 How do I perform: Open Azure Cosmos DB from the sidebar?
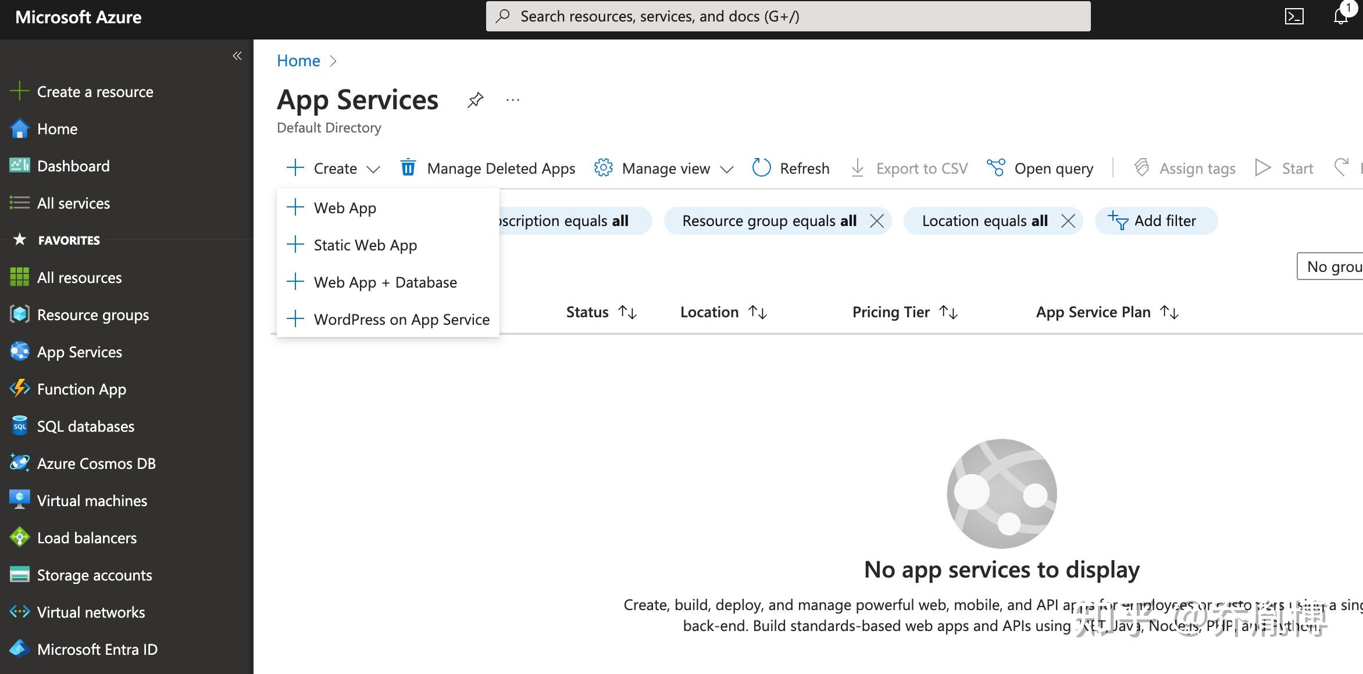[x=97, y=463]
